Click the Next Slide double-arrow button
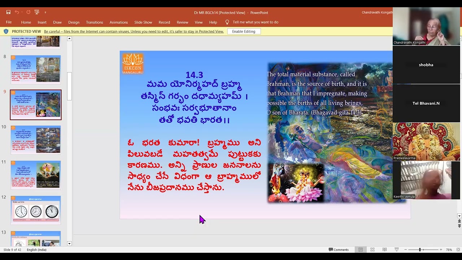462x260 pixels. (459, 226)
